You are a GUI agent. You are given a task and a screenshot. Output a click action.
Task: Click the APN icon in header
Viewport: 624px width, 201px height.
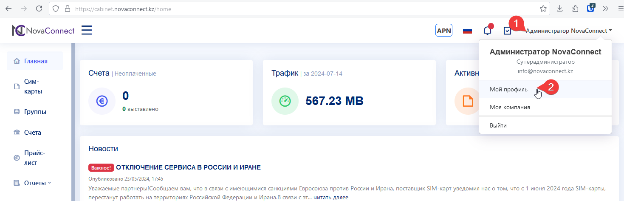[443, 31]
